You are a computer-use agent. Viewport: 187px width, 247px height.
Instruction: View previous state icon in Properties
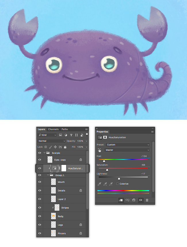pyautogui.click(x=127, y=200)
